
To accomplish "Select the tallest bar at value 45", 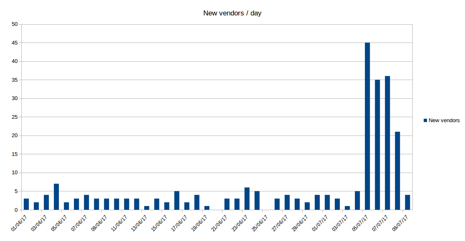I will point(367,126).
